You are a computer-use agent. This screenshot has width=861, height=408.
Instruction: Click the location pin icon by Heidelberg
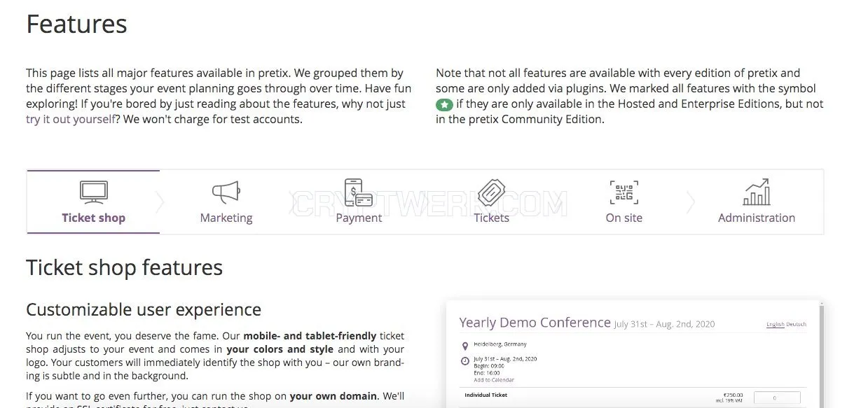(x=465, y=346)
